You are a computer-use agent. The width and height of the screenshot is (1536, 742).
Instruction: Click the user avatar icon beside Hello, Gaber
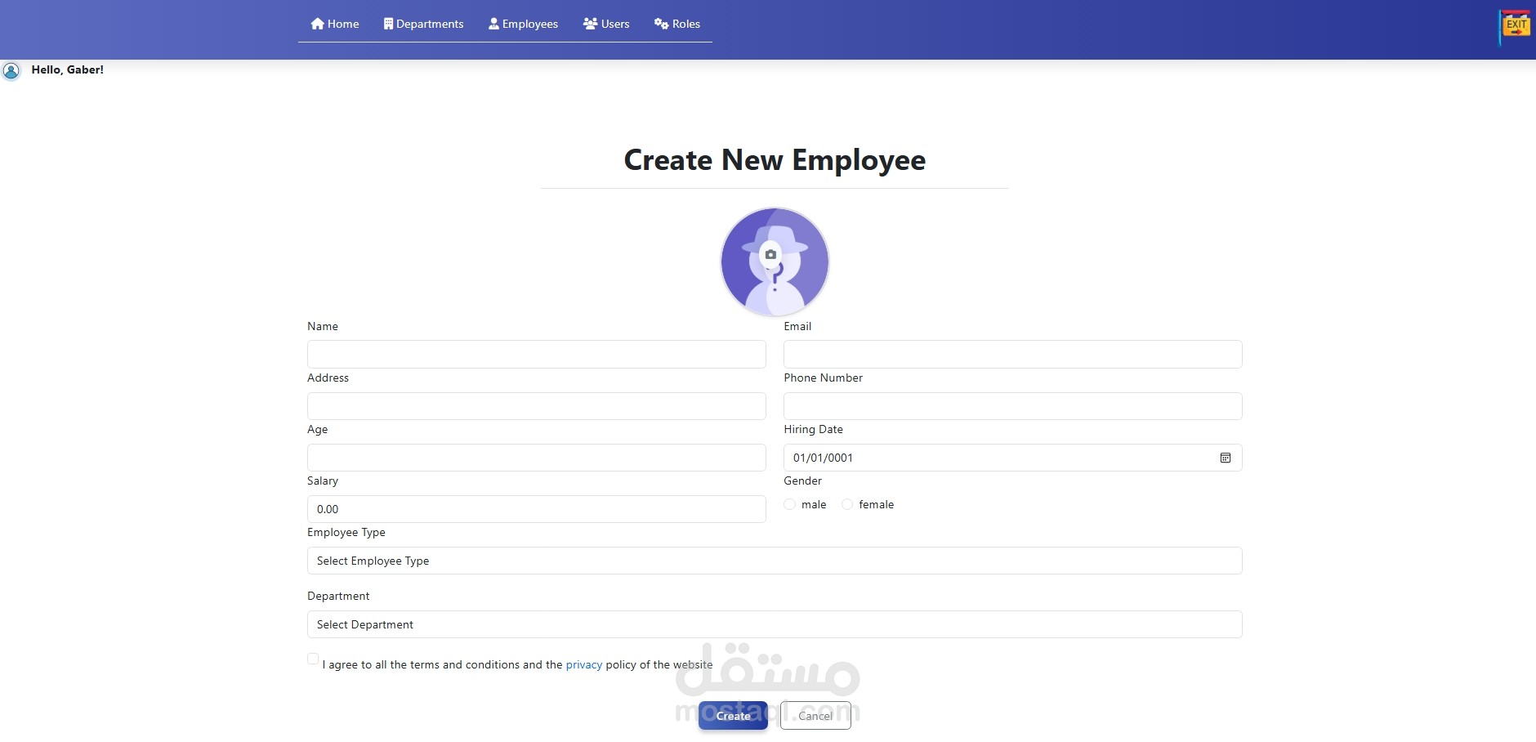pyautogui.click(x=11, y=71)
